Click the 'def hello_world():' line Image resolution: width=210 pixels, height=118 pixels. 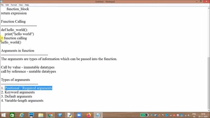14,30
